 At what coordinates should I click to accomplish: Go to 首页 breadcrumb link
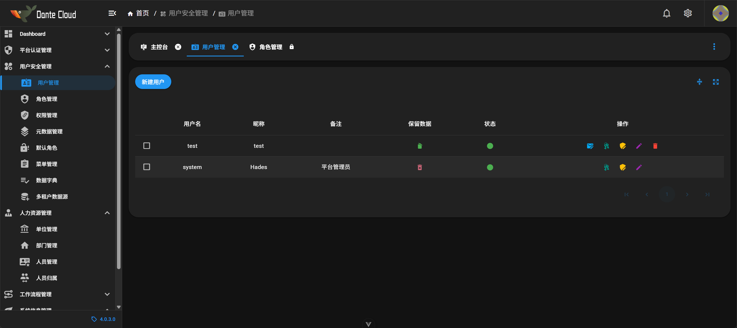pos(138,14)
